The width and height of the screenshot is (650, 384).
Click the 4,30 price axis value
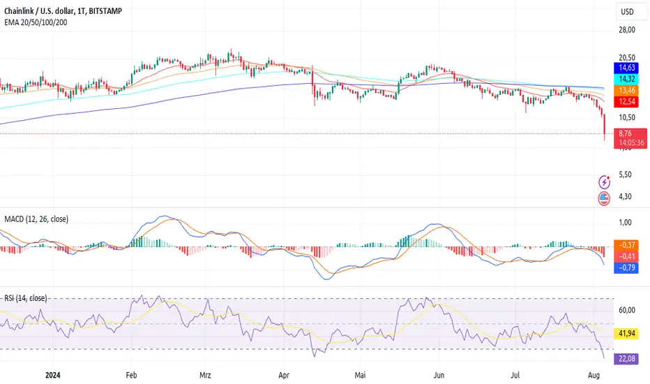pos(625,196)
